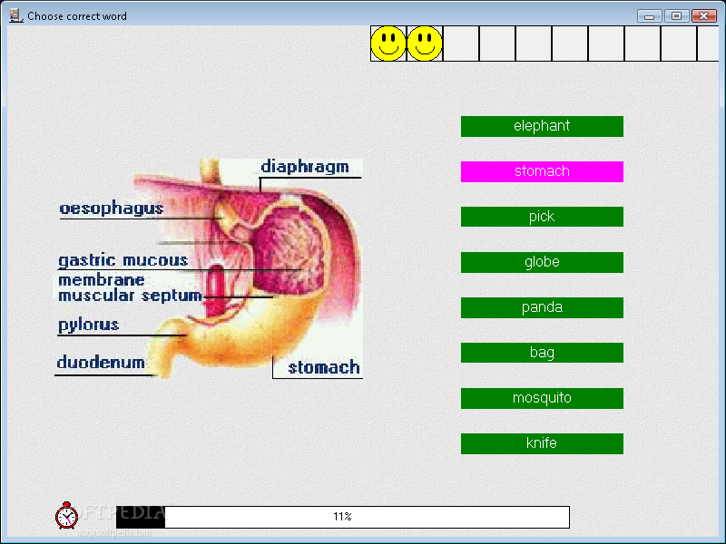The height and width of the screenshot is (544, 726).
Task: Select the 'knife' word button
Action: click(x=542, y=443)
